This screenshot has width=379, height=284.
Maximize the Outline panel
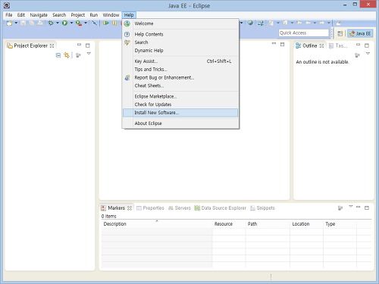(x=367, y=45)
